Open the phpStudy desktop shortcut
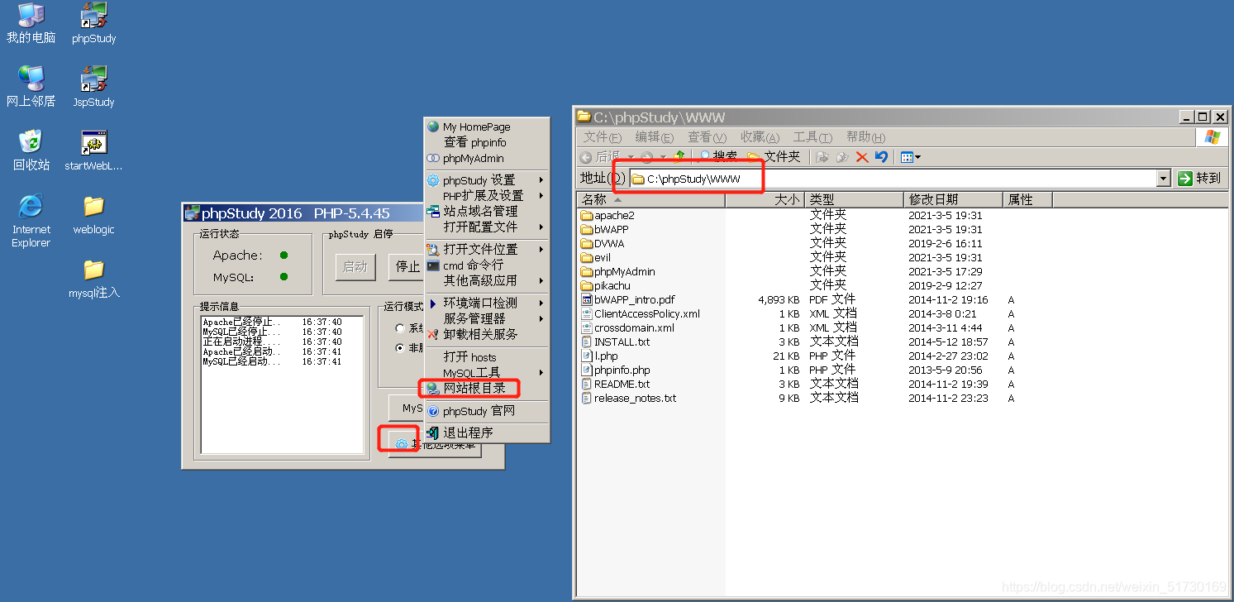1234x602 pixels. click(x=93, y=22)
